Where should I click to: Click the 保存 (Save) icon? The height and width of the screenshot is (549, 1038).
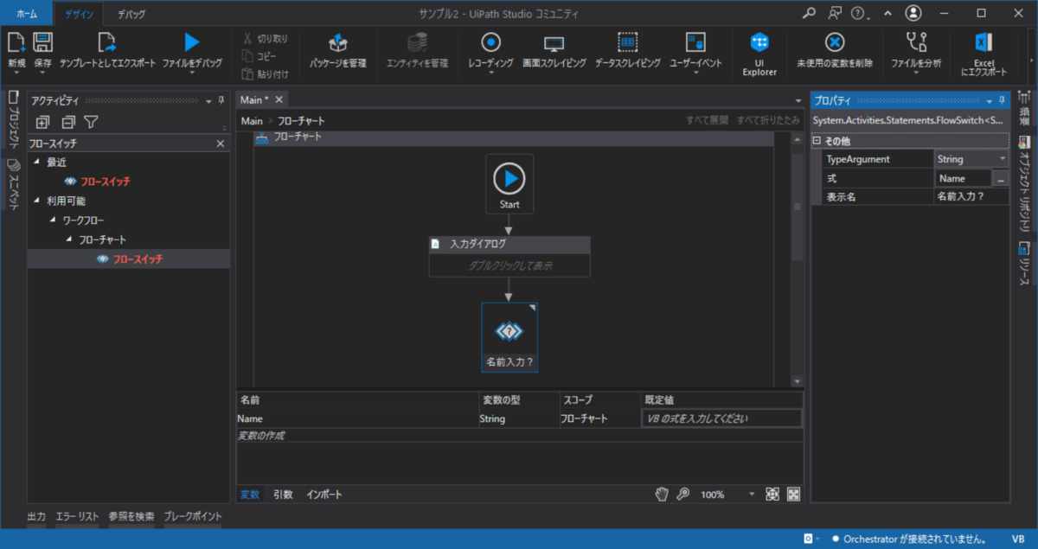(x=43, y=42)
